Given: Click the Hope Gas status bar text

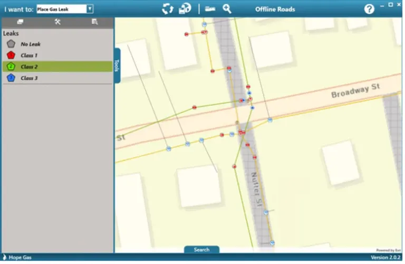Looking at the screenshot, I should click(x=20, y=257).
